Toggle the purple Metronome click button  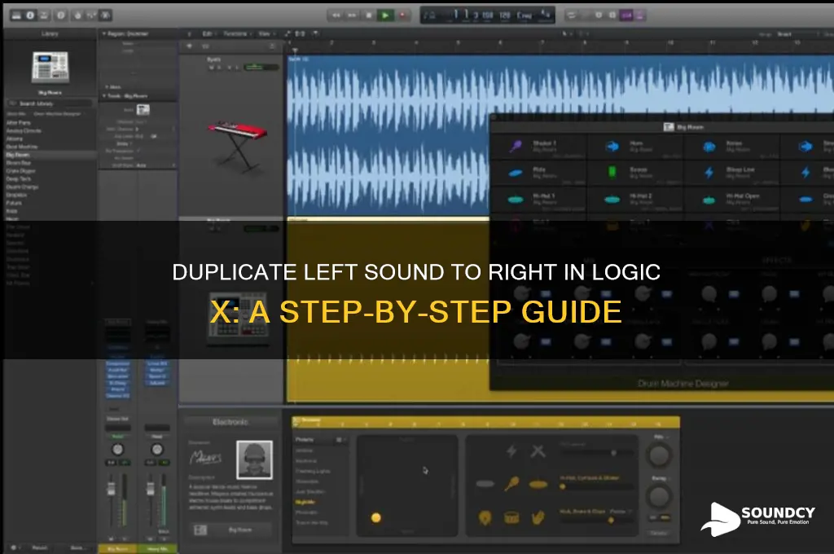(x=640, y=15)
